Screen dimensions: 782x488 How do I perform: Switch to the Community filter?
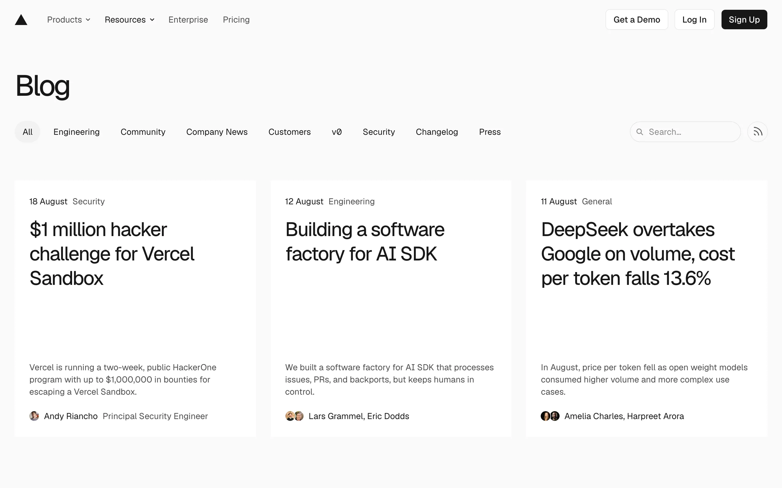(x=143, y=132)
